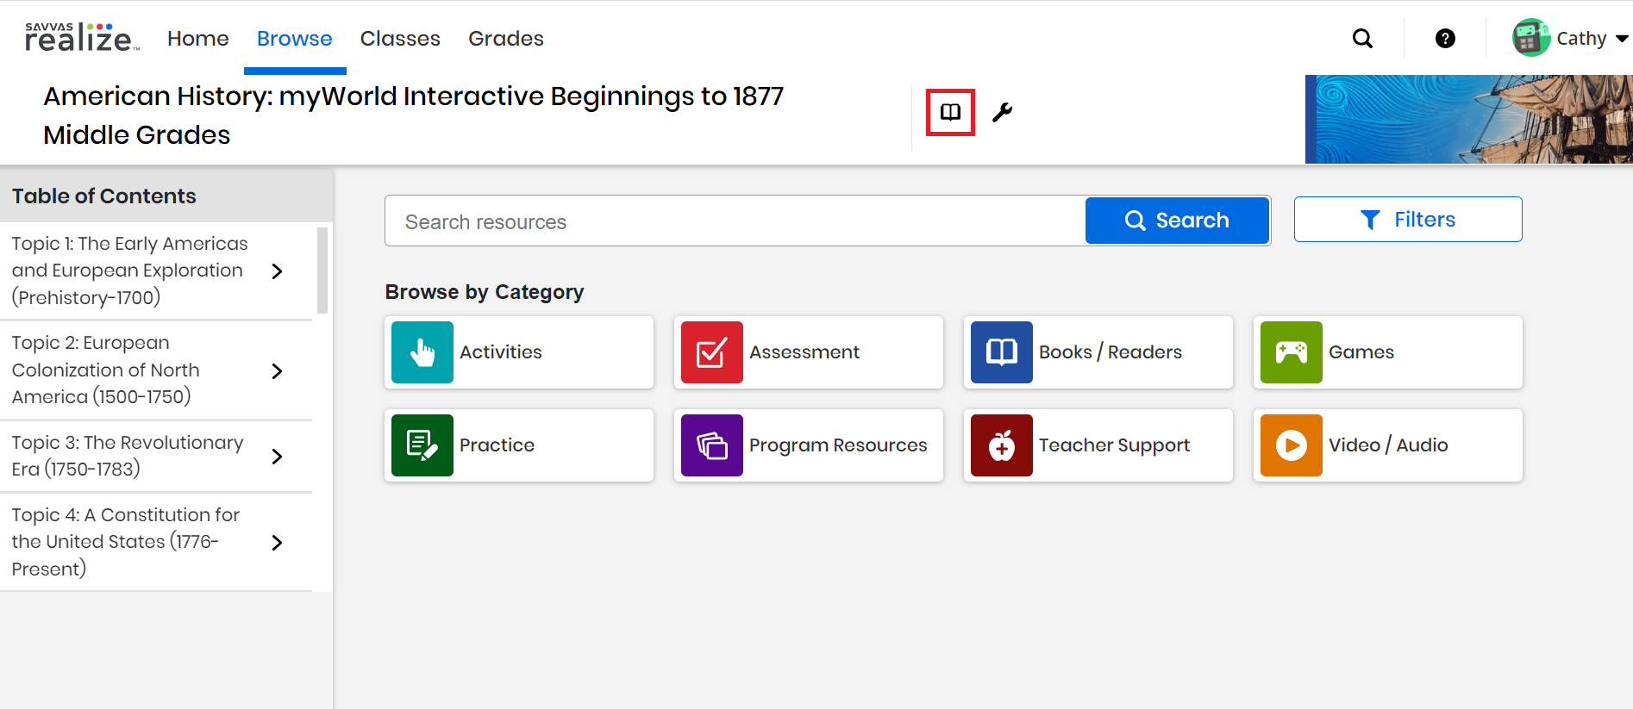
Task: Expand Topic 4: A Constitution chevron
Action: 277,543
